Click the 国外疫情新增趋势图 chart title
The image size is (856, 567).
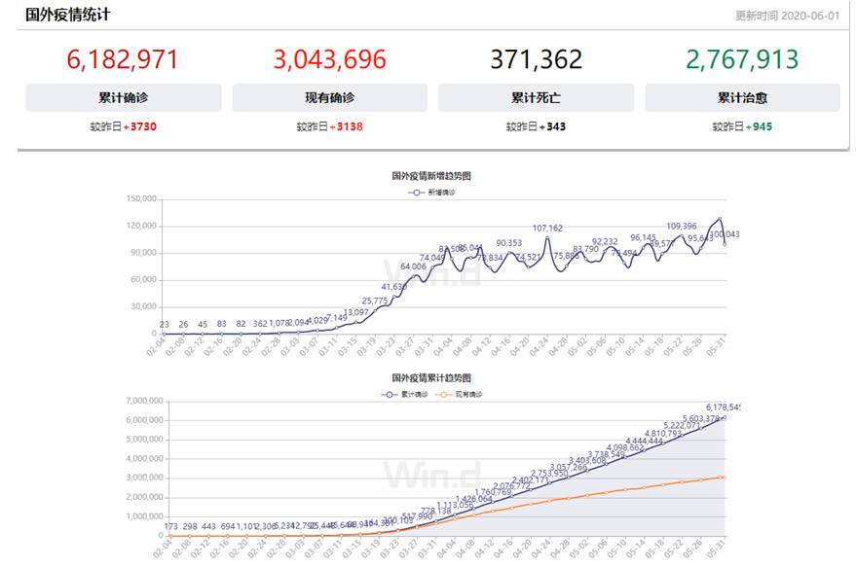431,176
